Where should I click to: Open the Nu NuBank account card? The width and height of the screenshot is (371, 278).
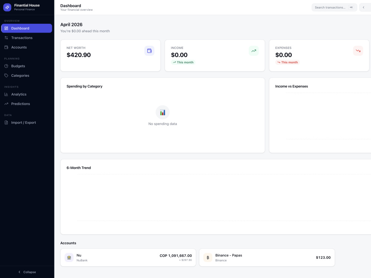point(128,258)
